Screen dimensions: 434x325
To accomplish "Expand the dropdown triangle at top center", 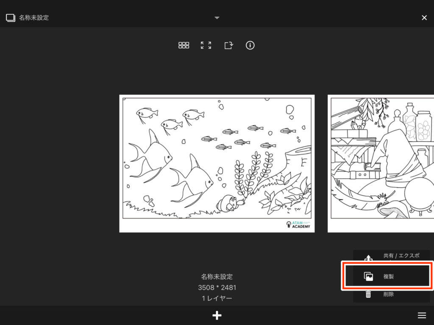I will tap(217, 18).
